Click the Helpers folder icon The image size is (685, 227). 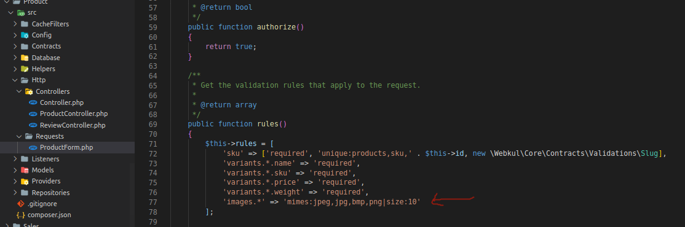(25, 69)
